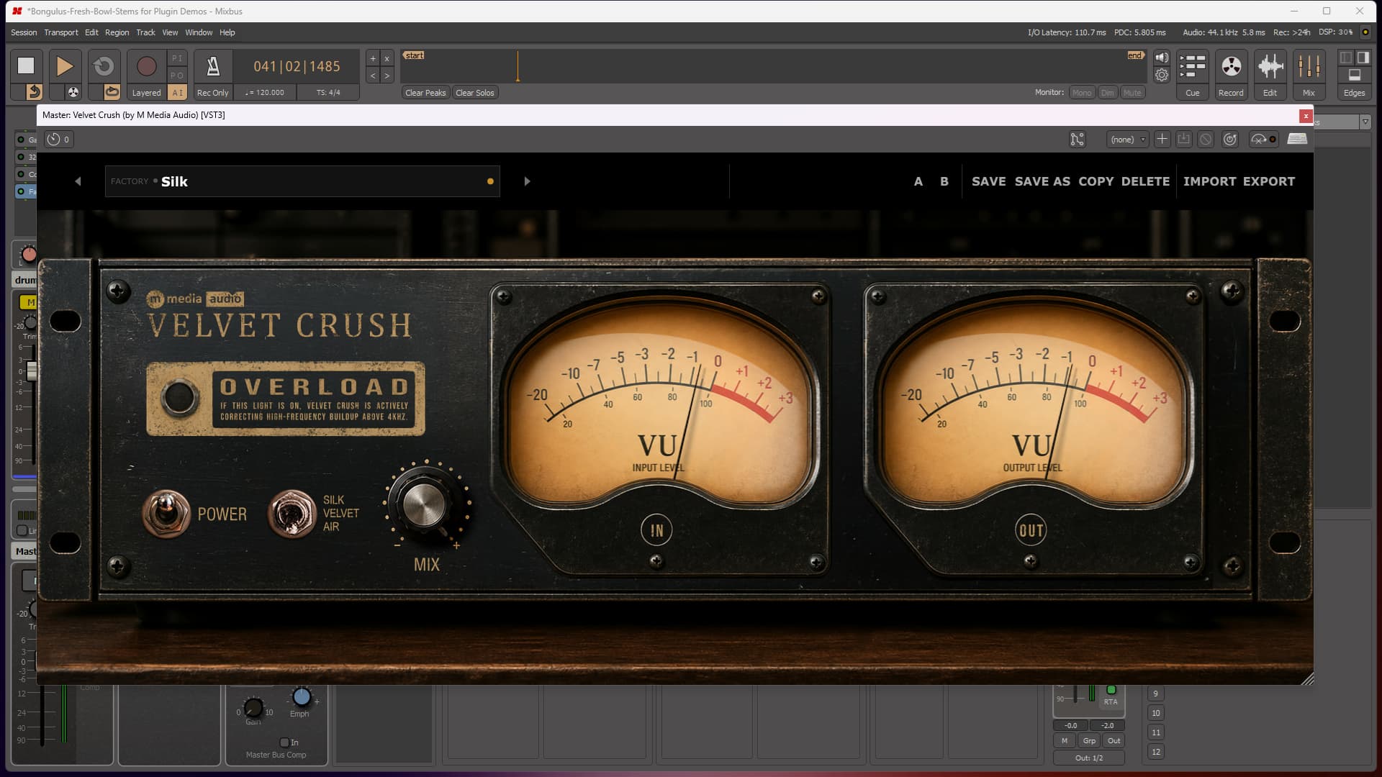This screenshot has width=1382, height=777.
Task: Toggle Monitor Dim button
Action: coord(1108,93)
